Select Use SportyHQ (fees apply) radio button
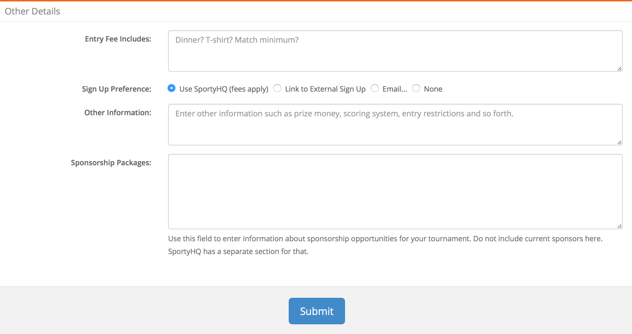The height and width of the screenshot is (334, 632). pos(172,88)
